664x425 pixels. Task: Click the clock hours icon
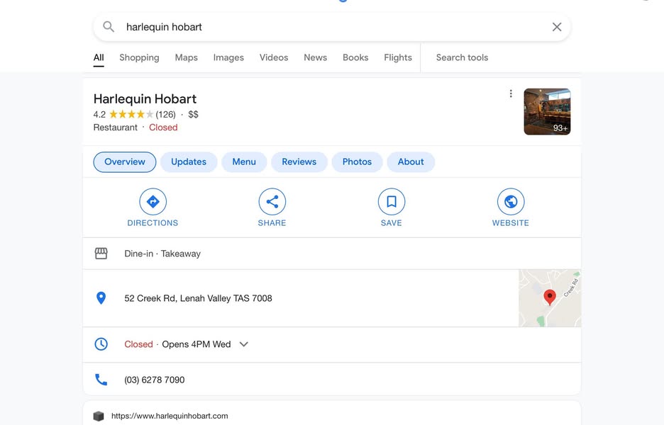point(101,344)
